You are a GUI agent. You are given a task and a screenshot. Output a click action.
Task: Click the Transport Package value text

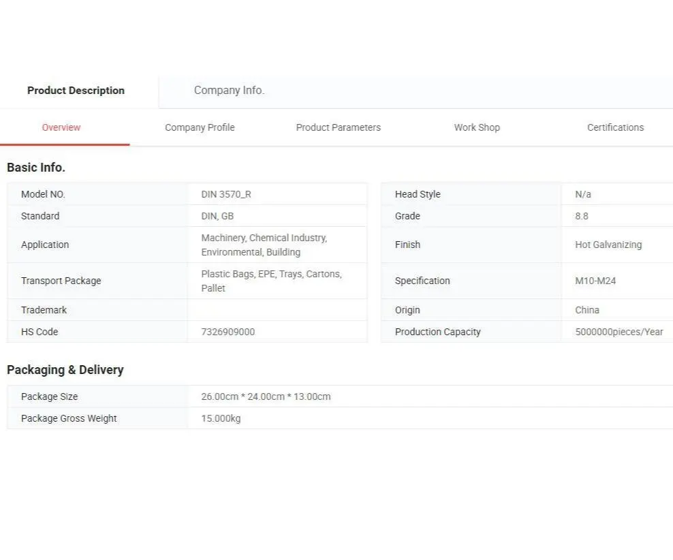[x=271, y=281]
